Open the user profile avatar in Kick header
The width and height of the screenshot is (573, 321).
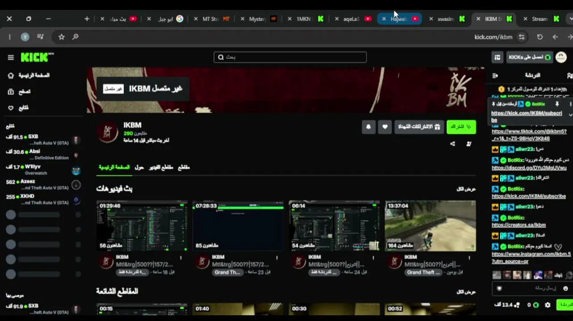(561, 57)
